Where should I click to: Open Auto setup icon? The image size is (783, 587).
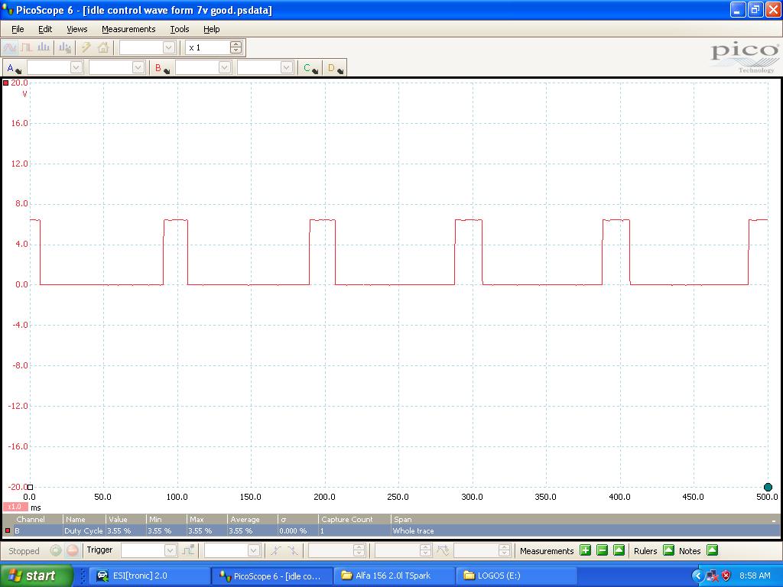pos(65,48)
